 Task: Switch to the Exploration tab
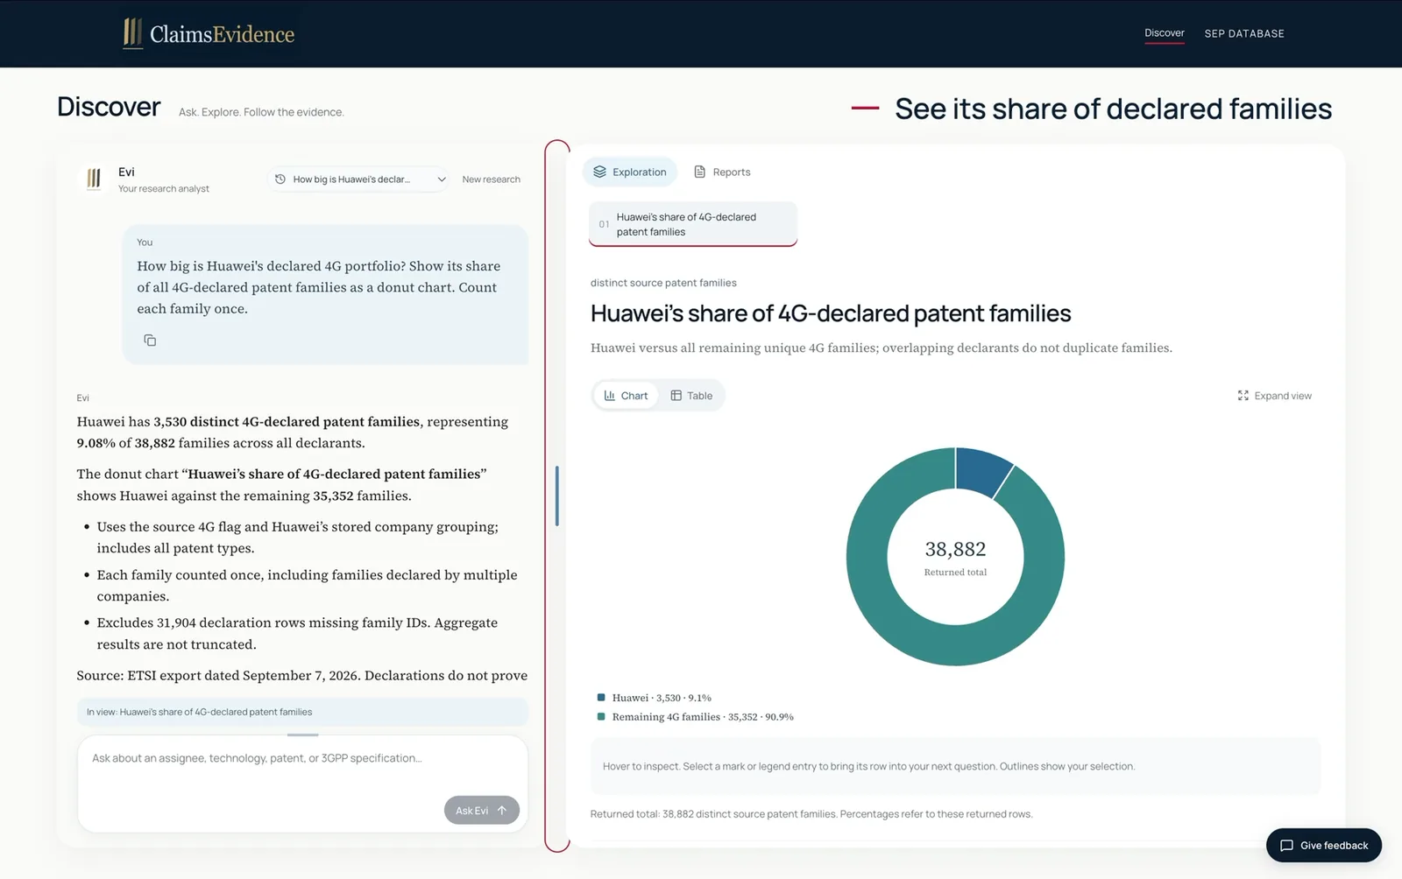629,172
